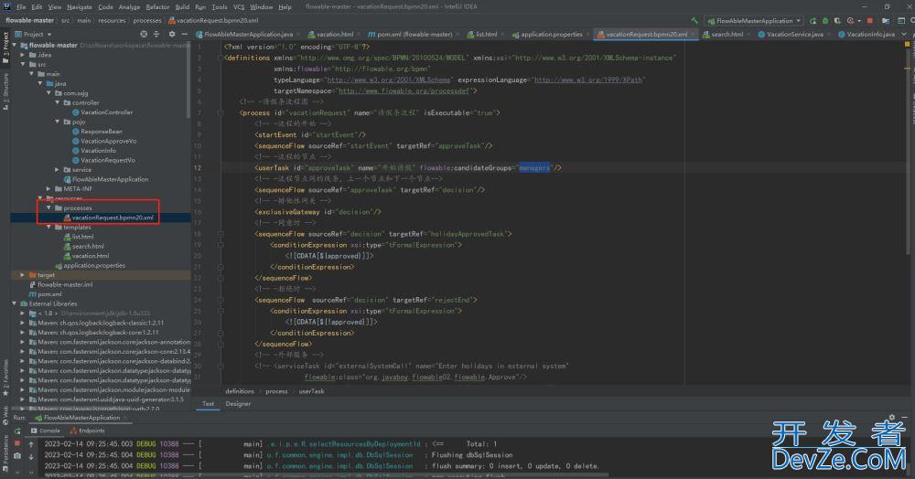The image size is (915, 479).
Task: Open VacationController class in tree
Action: (107, 112)
